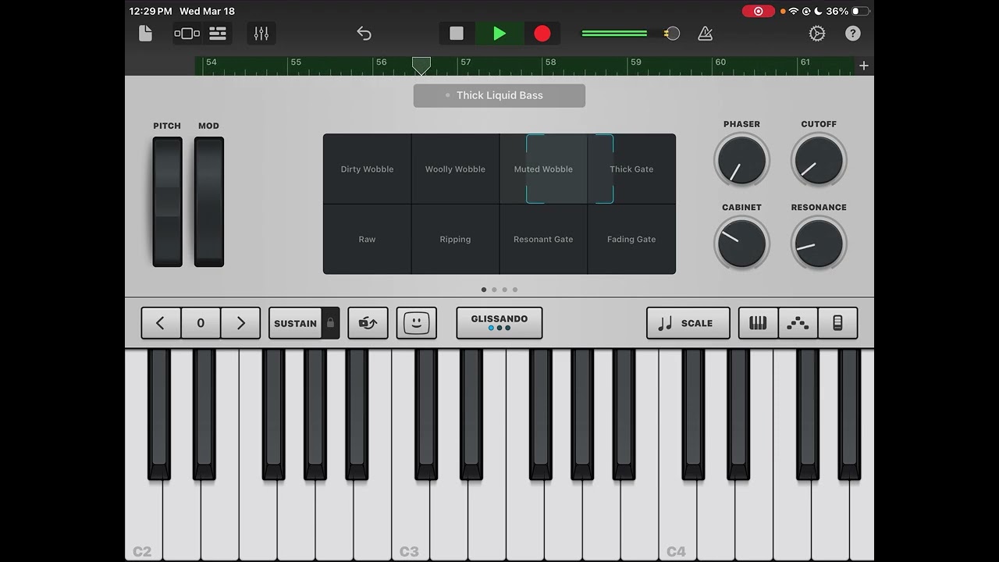Shift keyboard octave down

pos(160,323)
